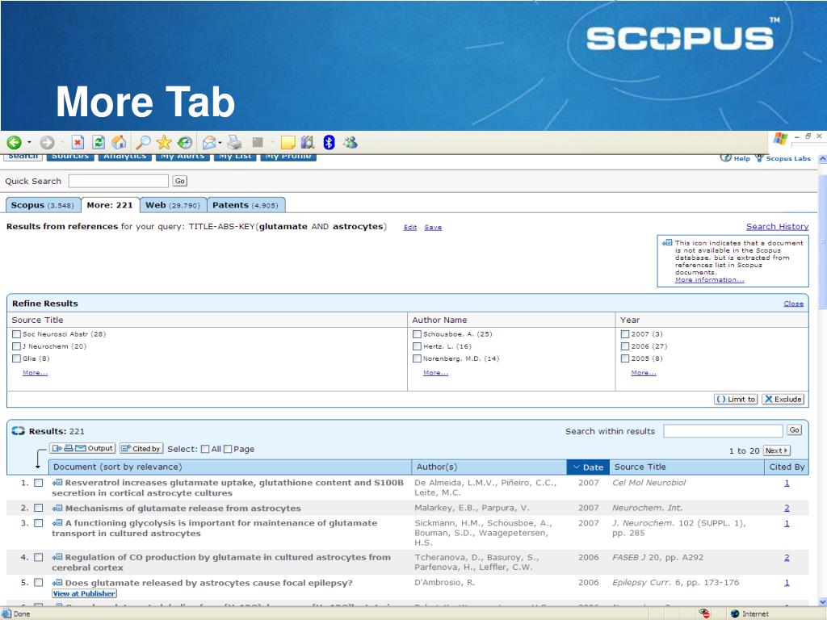The width and height of the screenshot is (827, 620).
Task: Check the year 2005 (8) checkbox
Action: 625,358
